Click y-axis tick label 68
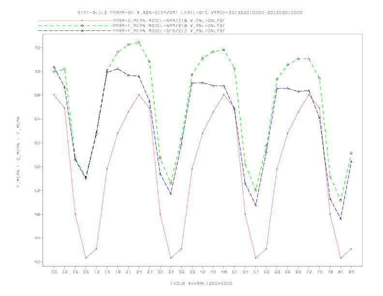 click(37, 95)
